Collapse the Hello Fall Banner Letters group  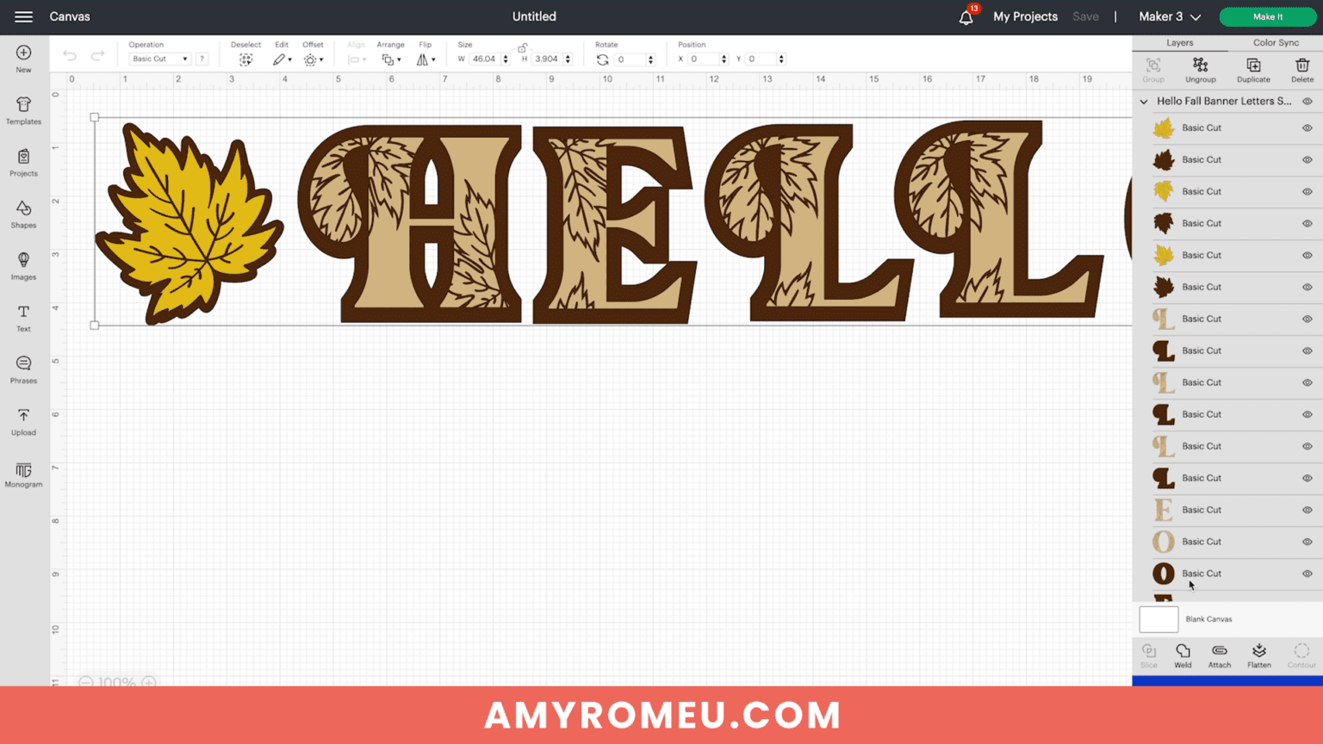(1144, 101)
